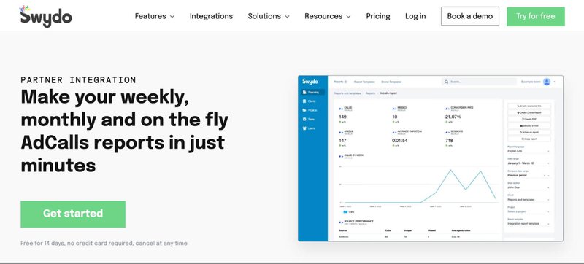584x264 pixels.
Task: Click the dashboard Search field
Action: pyautogui.click(x=479, y=82)
